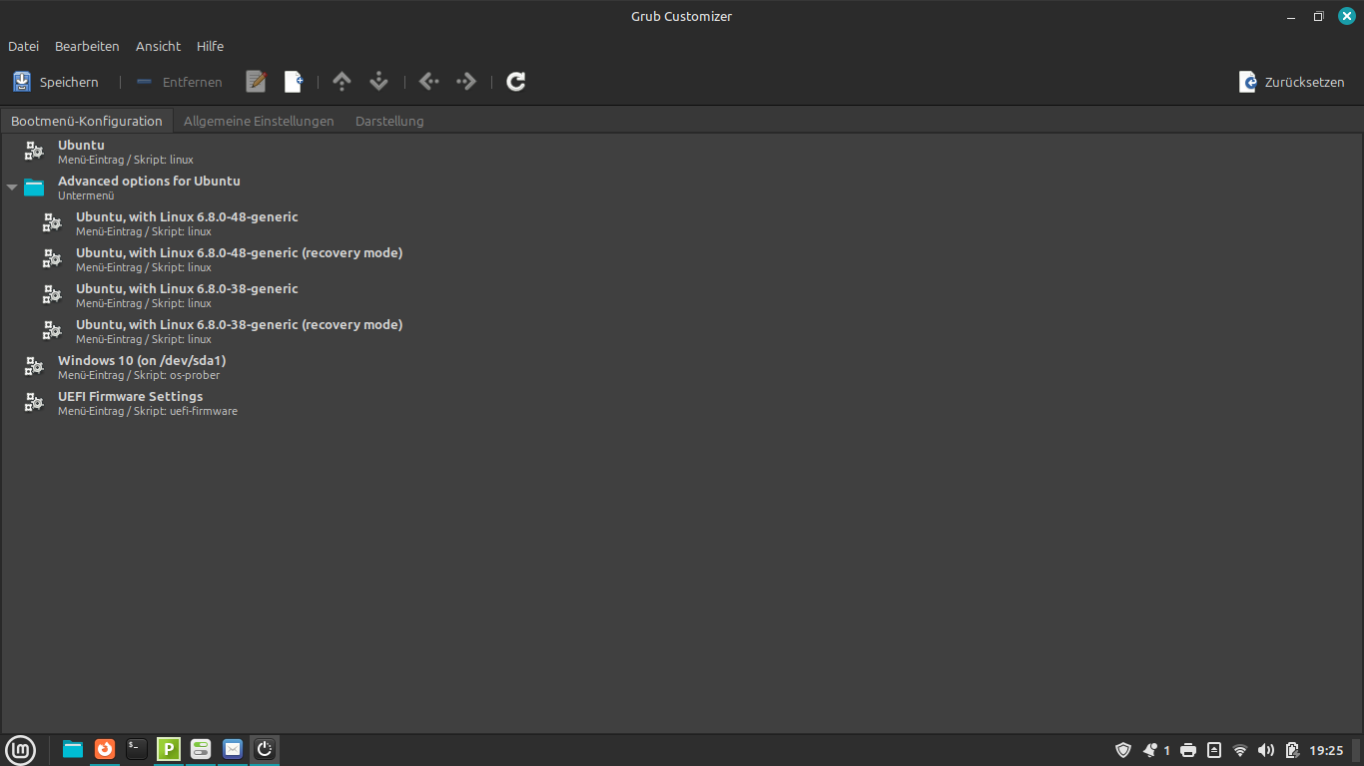Viewport: 1364px width, 766px height.
Task: Click the Grub Customizer panel task button
Action: click(265, 749)
